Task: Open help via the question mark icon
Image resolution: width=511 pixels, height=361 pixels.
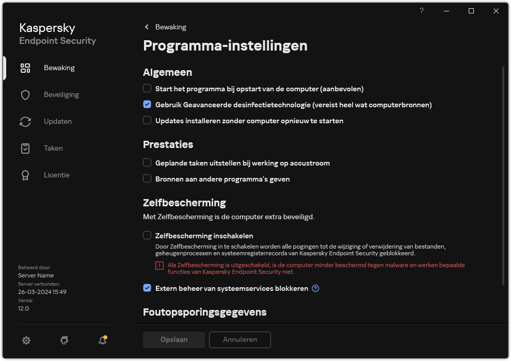Action: (421, 11)
